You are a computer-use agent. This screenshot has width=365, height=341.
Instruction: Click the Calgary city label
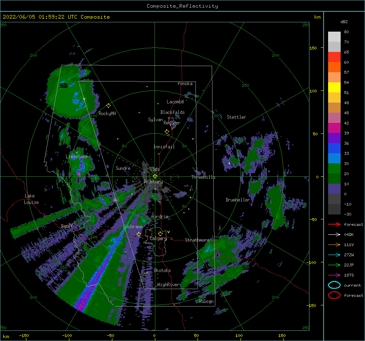[x=158, y=238]
